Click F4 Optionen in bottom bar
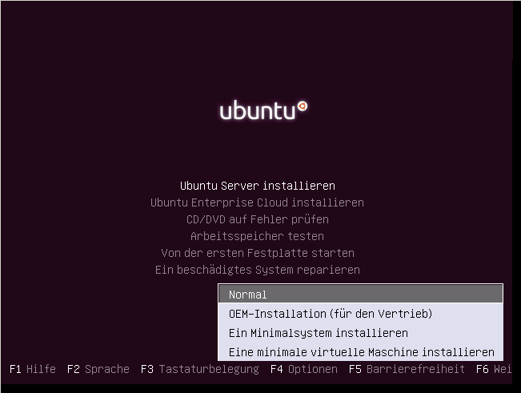 (x=304, y=369)
